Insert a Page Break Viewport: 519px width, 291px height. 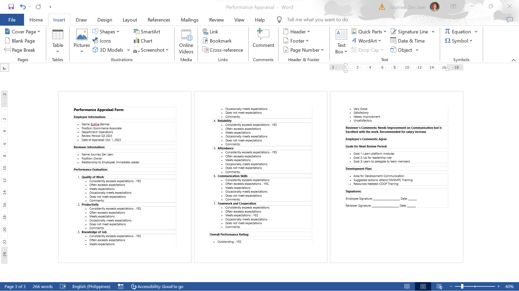20,50
